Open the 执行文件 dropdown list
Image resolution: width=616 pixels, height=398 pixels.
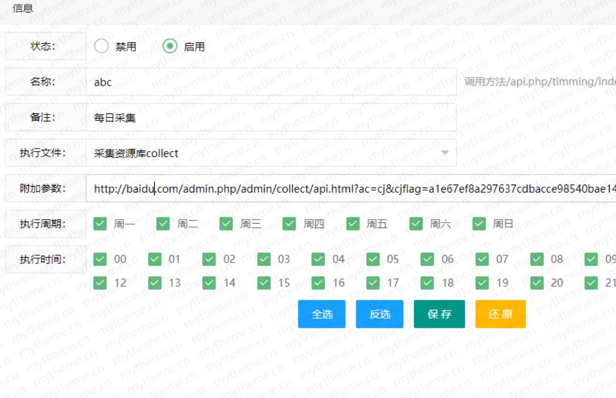271,153
